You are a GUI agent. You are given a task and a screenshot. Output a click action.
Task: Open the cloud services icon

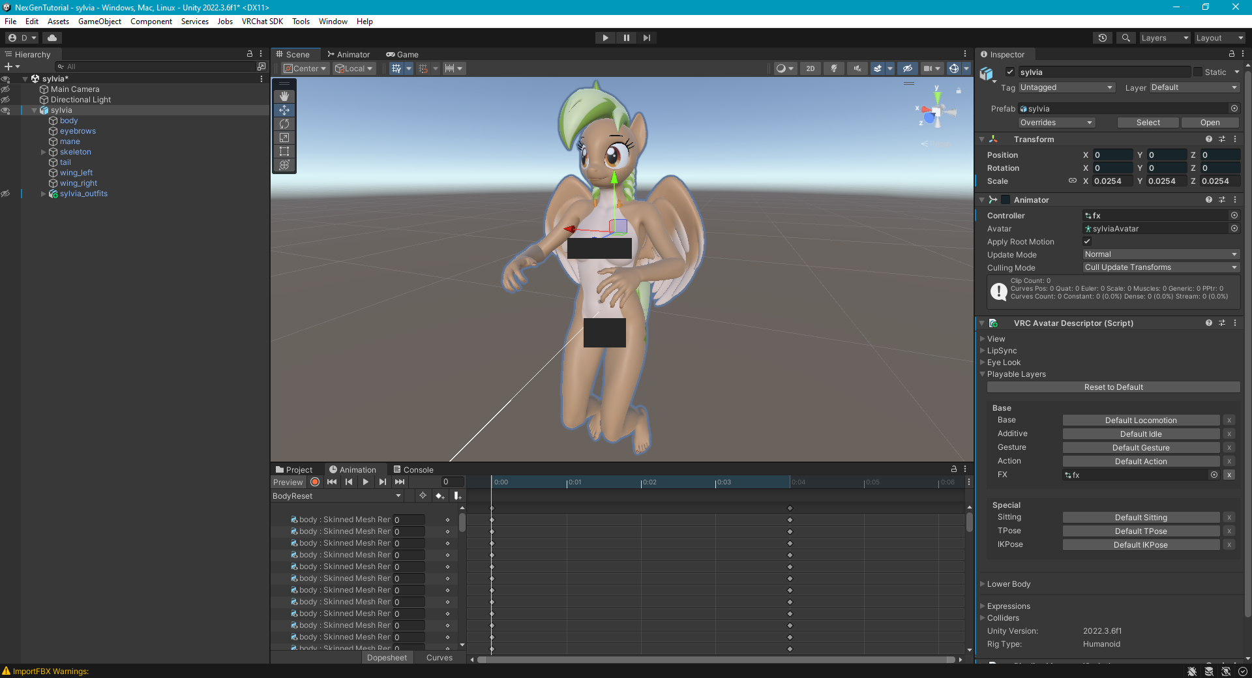pos(52,38)
